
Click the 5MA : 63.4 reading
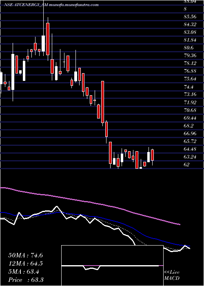pos(24,272)
